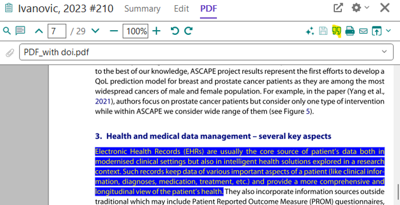The height and width of the screenshot is (205, 400).
Task: Email the PDF via envelope icon
Action: click(363, 31)
